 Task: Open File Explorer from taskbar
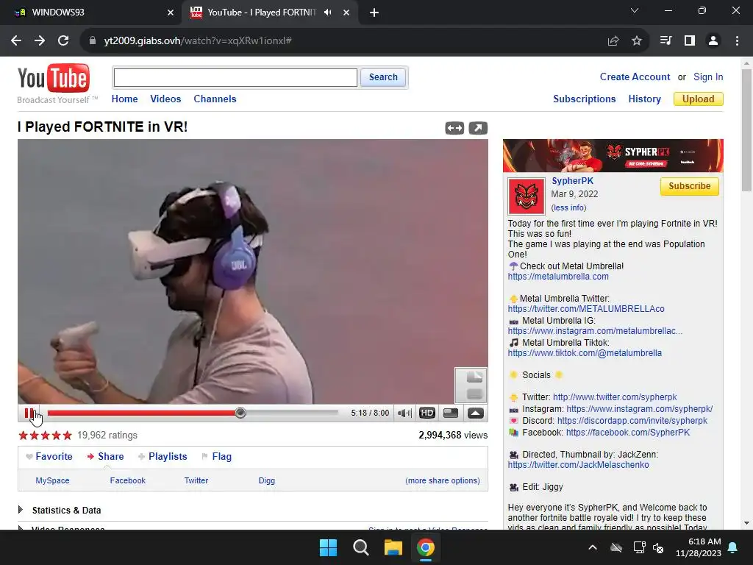click(x=393, y=547)
